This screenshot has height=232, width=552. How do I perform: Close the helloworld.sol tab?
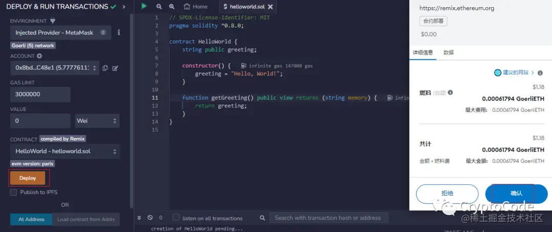coord(270,7)
